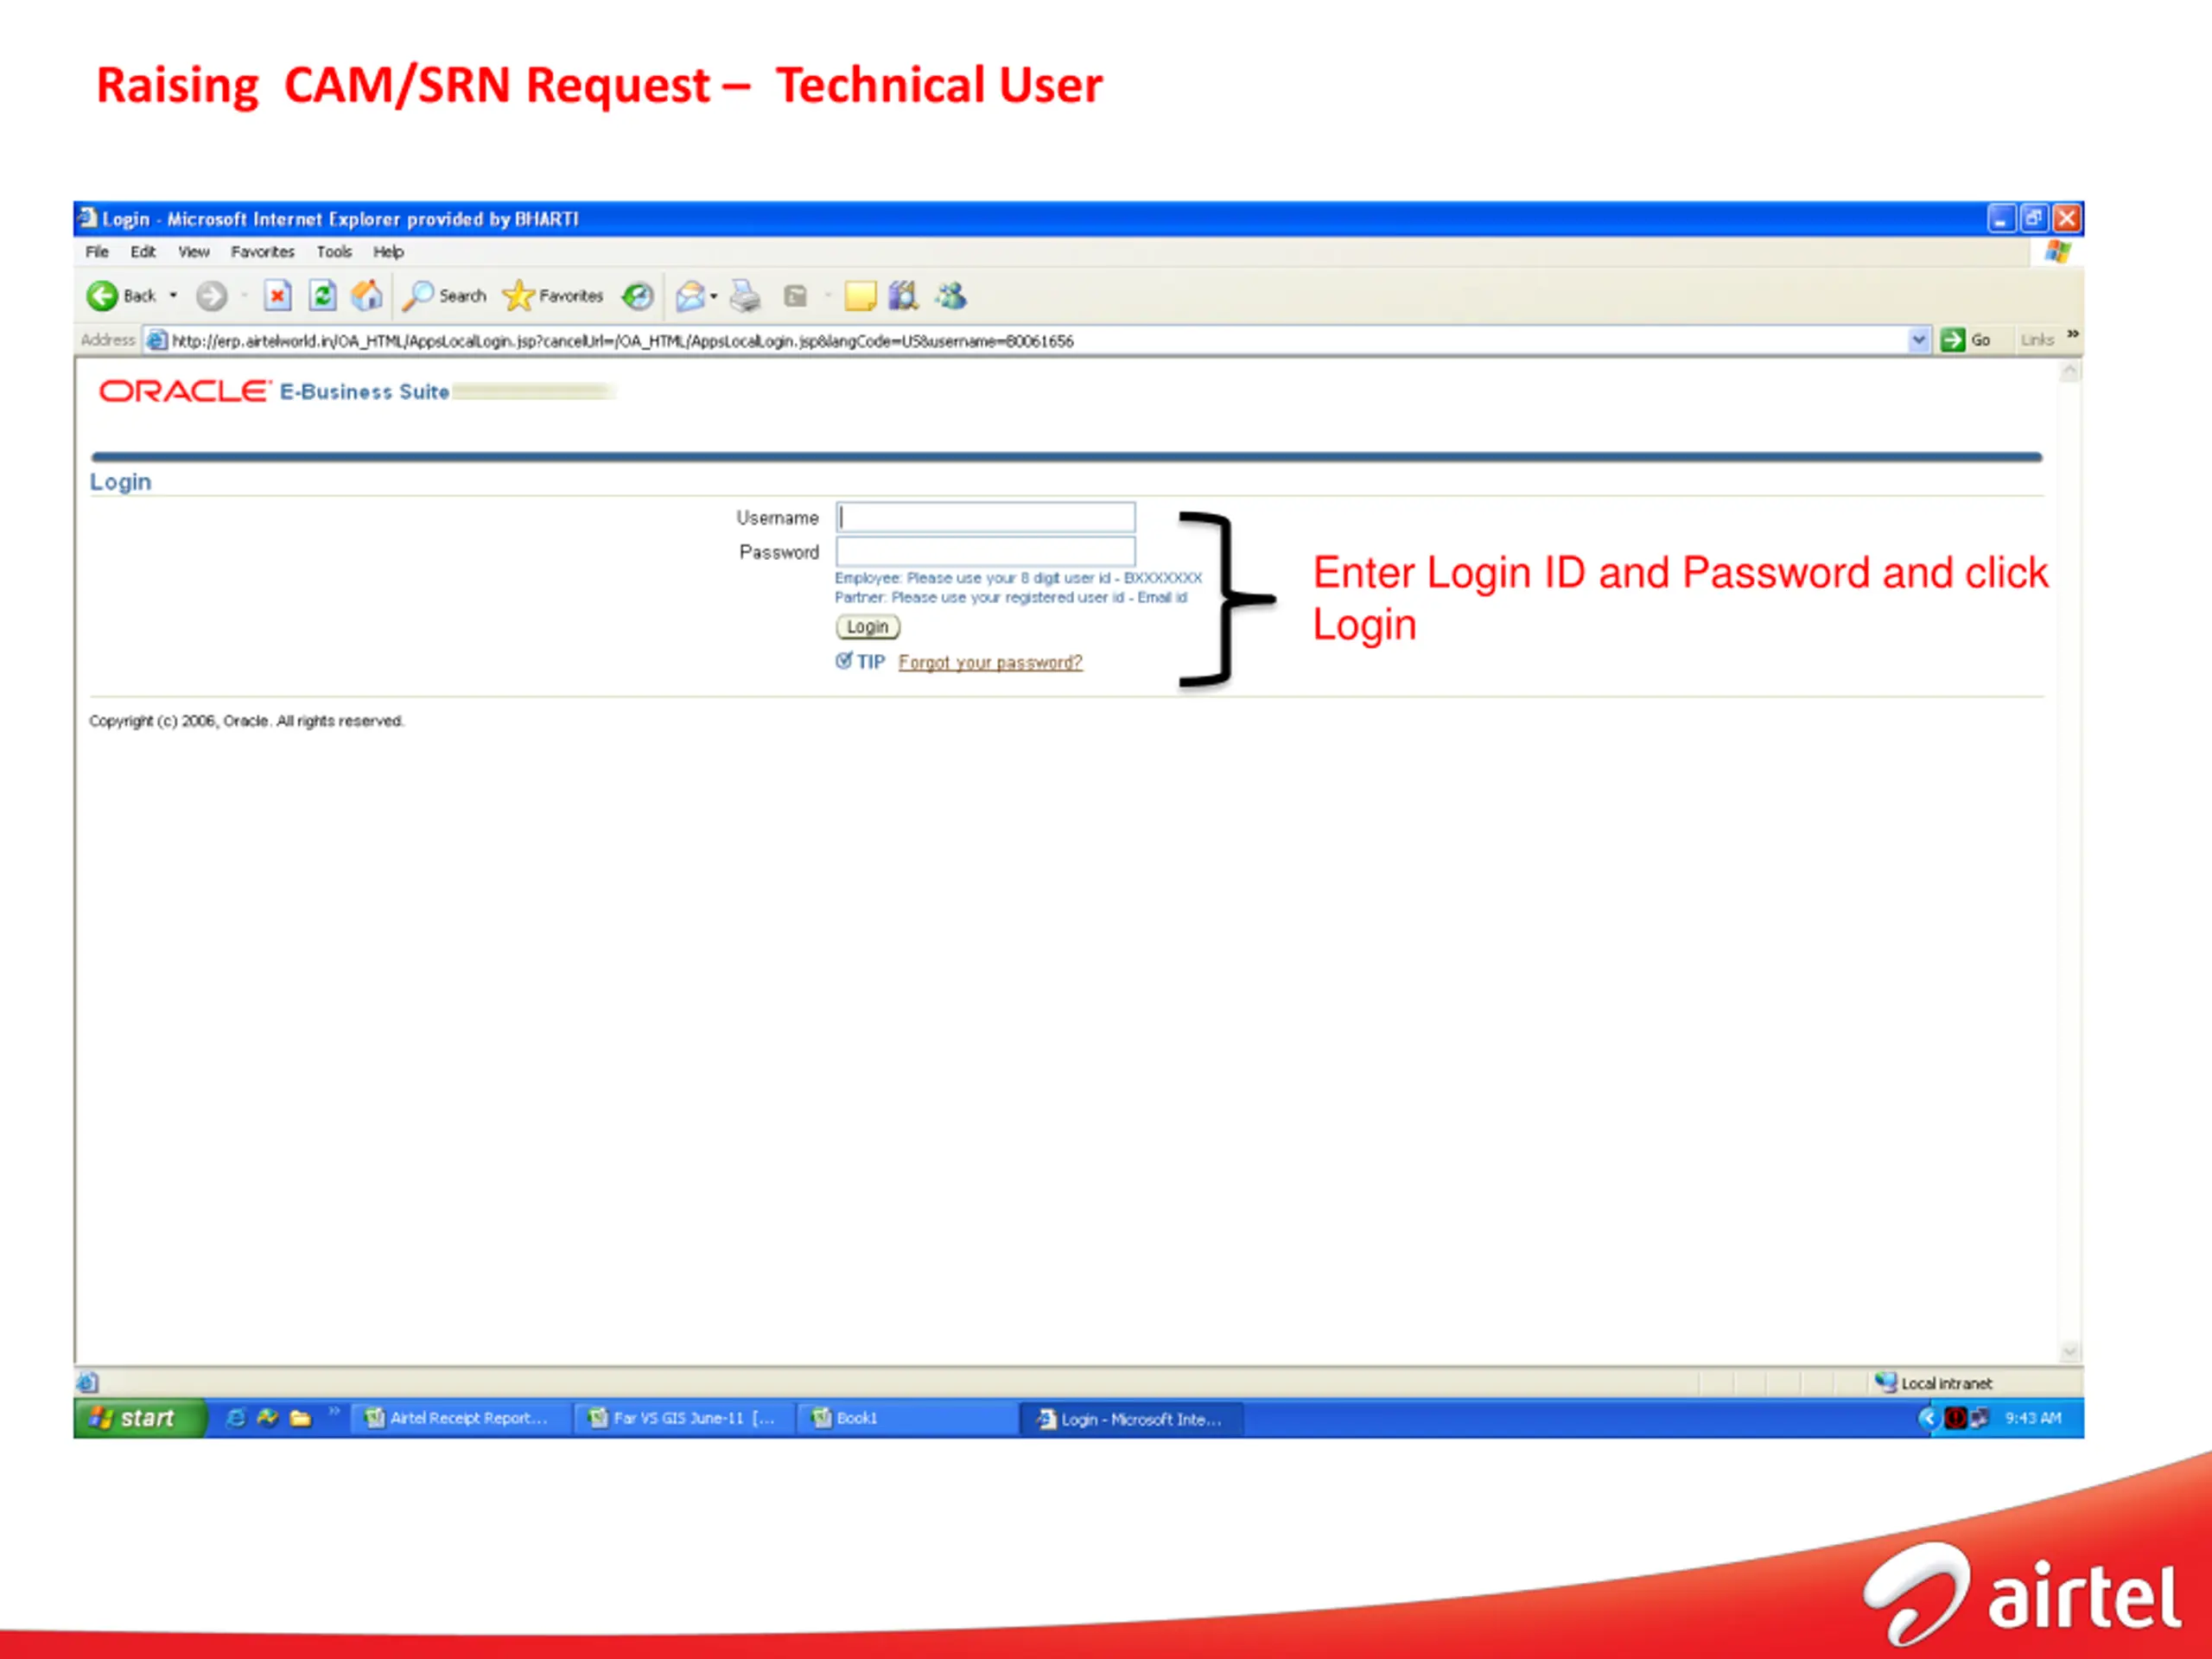The image size is (2212, 1659).
Task: Open the Mail icon dropdown arrow
Action: point(713,296)
